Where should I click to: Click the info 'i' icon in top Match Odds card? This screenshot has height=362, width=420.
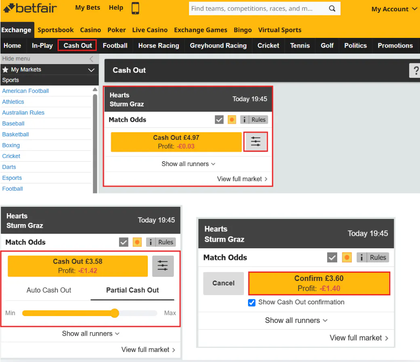click(x=244, y=119)
